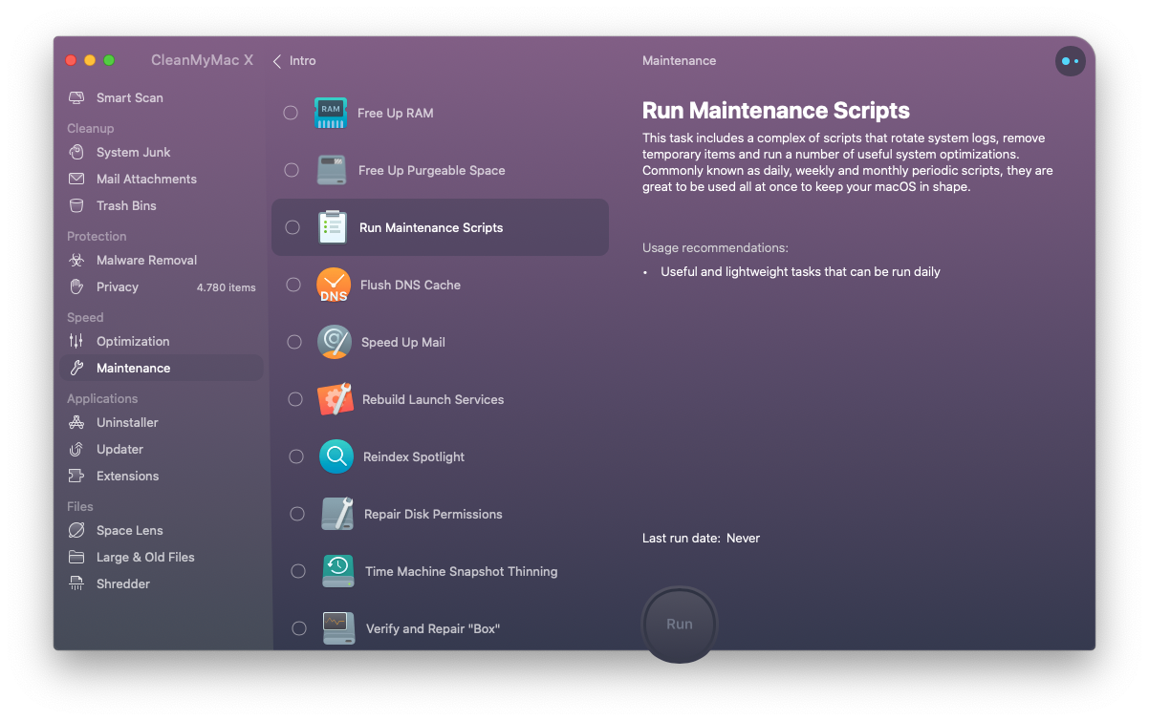This screenshot has width=1149, height=721.
Task: Click the Repair Disk Permissions icon
Action: pos(337,514)
